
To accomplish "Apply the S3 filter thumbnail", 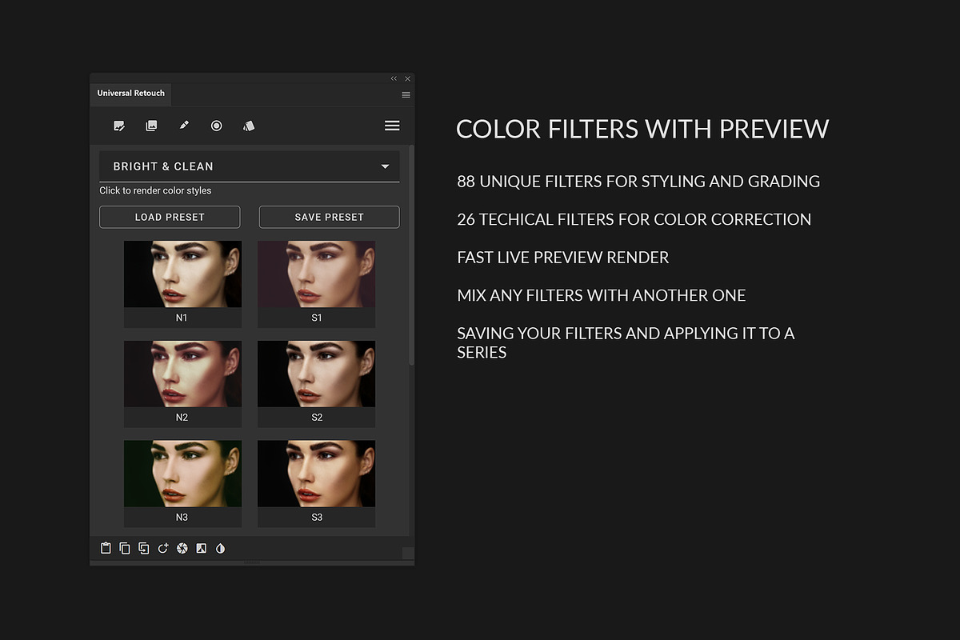I will tap(316, 474).
